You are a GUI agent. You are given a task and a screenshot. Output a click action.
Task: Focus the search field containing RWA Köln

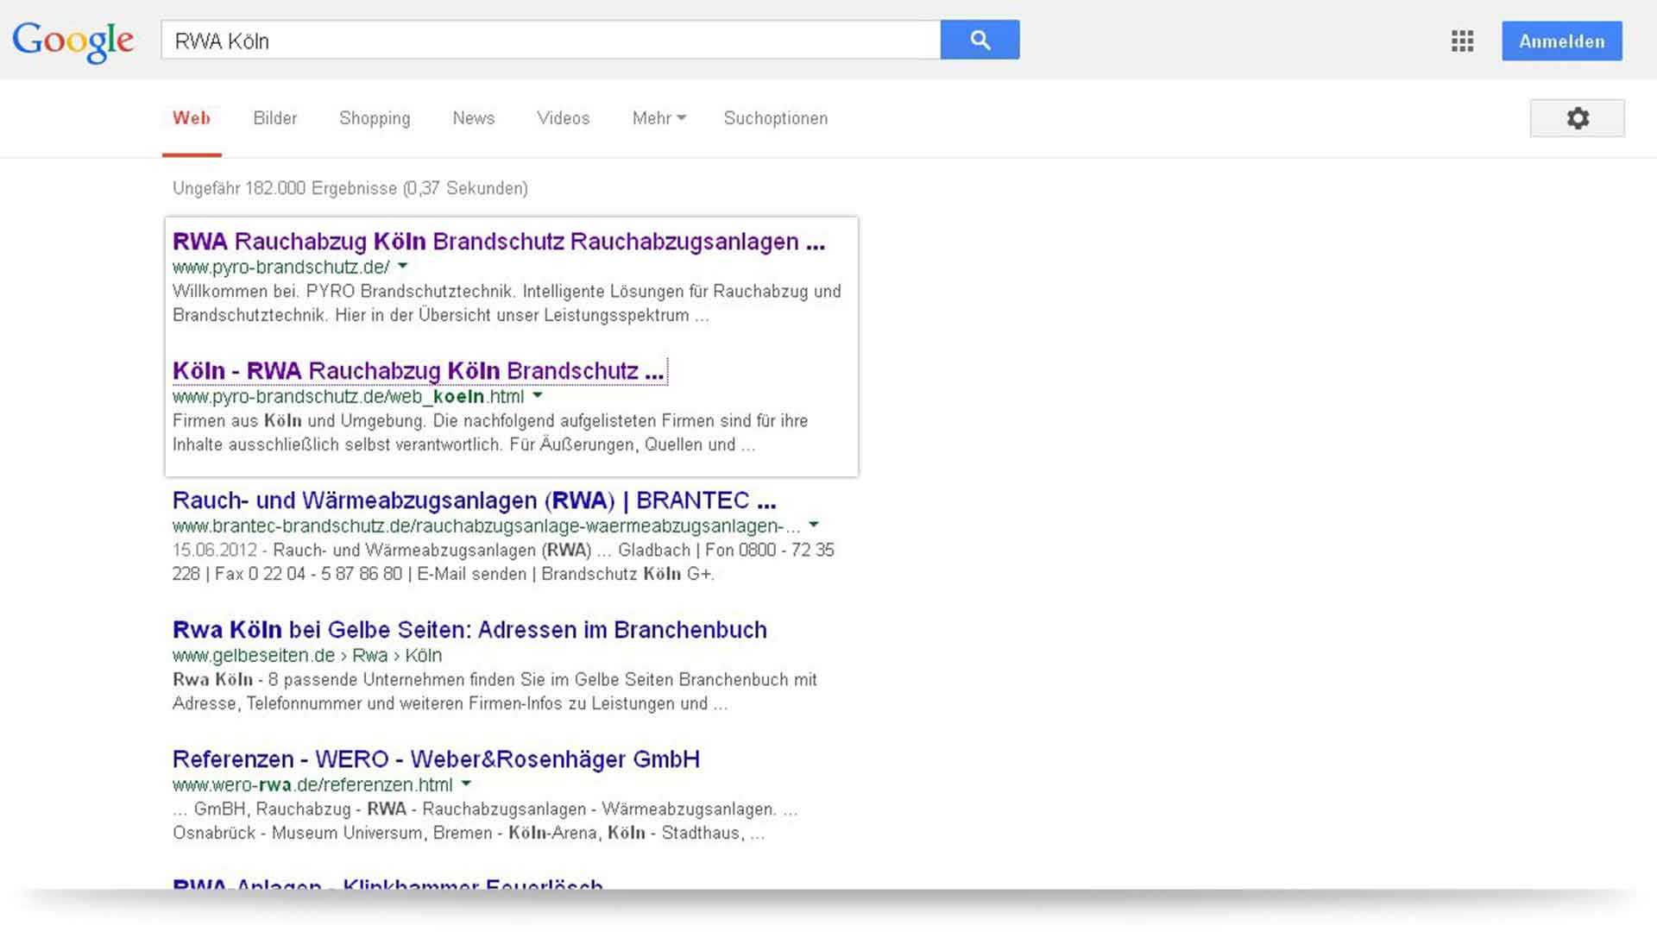pyautogui.click(x=551, y=40)
